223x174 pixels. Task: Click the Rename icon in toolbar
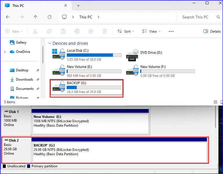click(77, 31)
